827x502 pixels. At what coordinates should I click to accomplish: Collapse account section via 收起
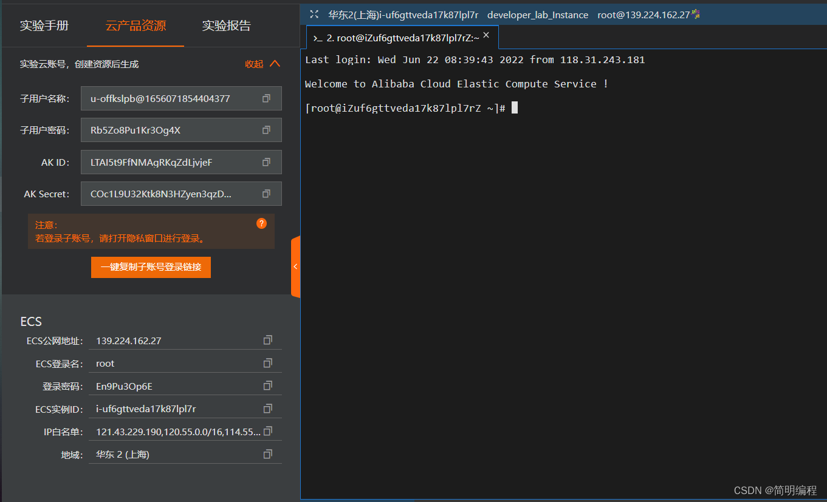coord(263,64)
